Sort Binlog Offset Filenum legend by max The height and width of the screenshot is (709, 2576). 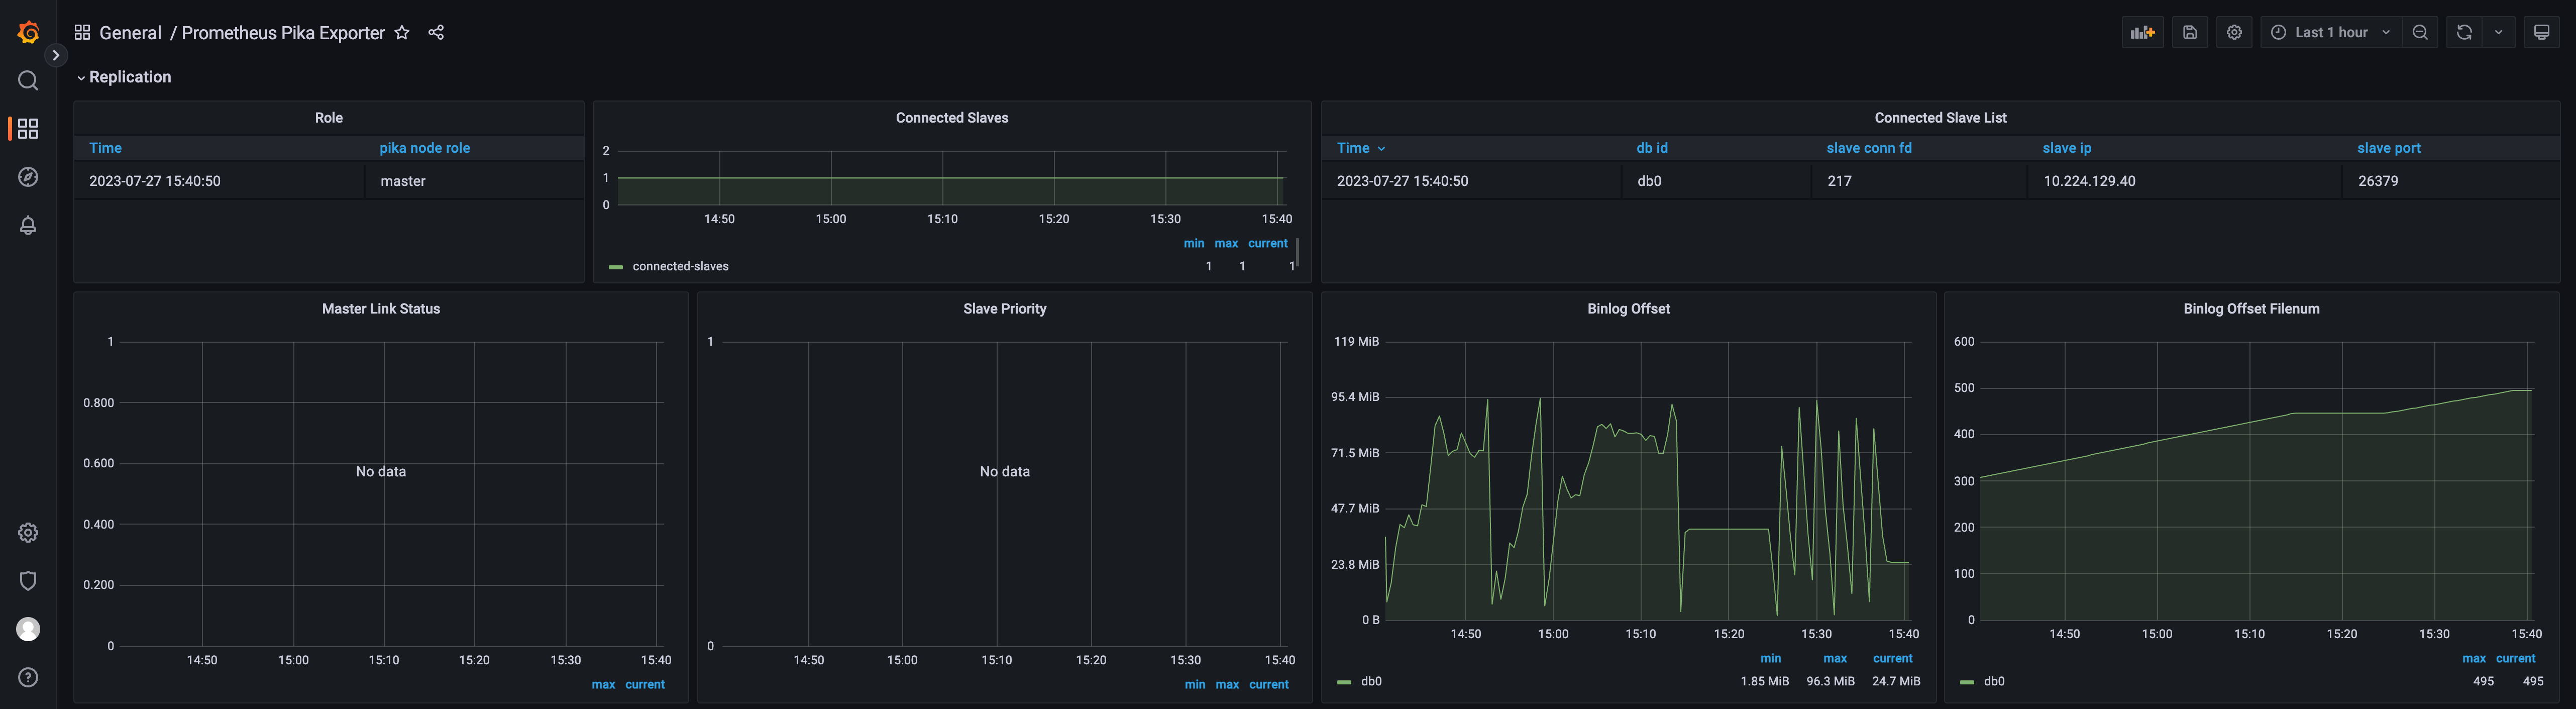pyautogui.click(x=2474, y=659)
